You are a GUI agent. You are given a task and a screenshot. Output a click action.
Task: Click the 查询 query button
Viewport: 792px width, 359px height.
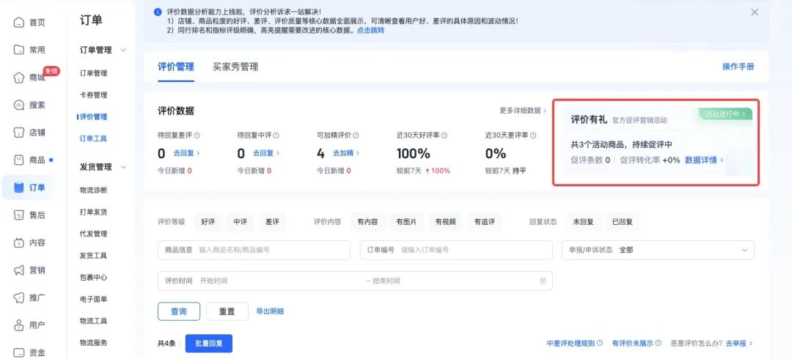(x=178, y=311)
